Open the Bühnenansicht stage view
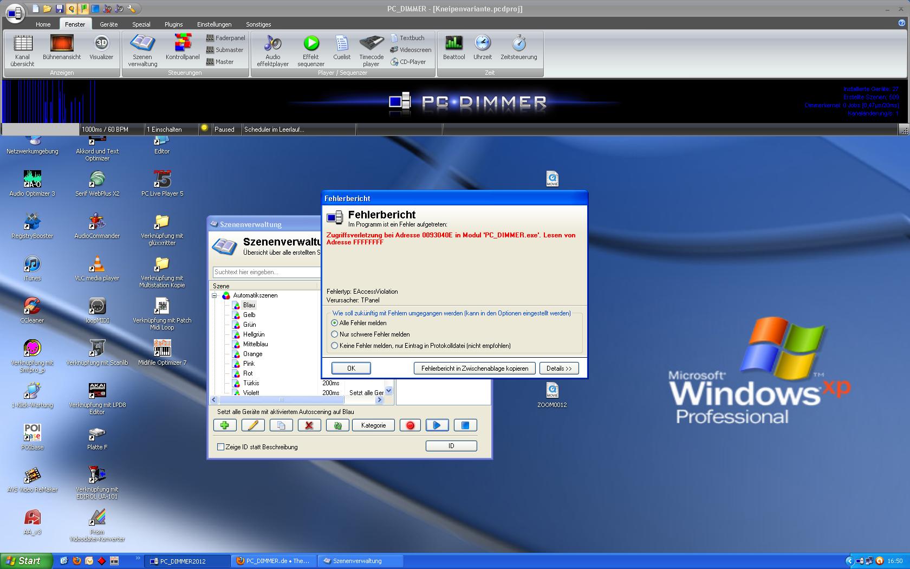 click(x=62, y=48)
